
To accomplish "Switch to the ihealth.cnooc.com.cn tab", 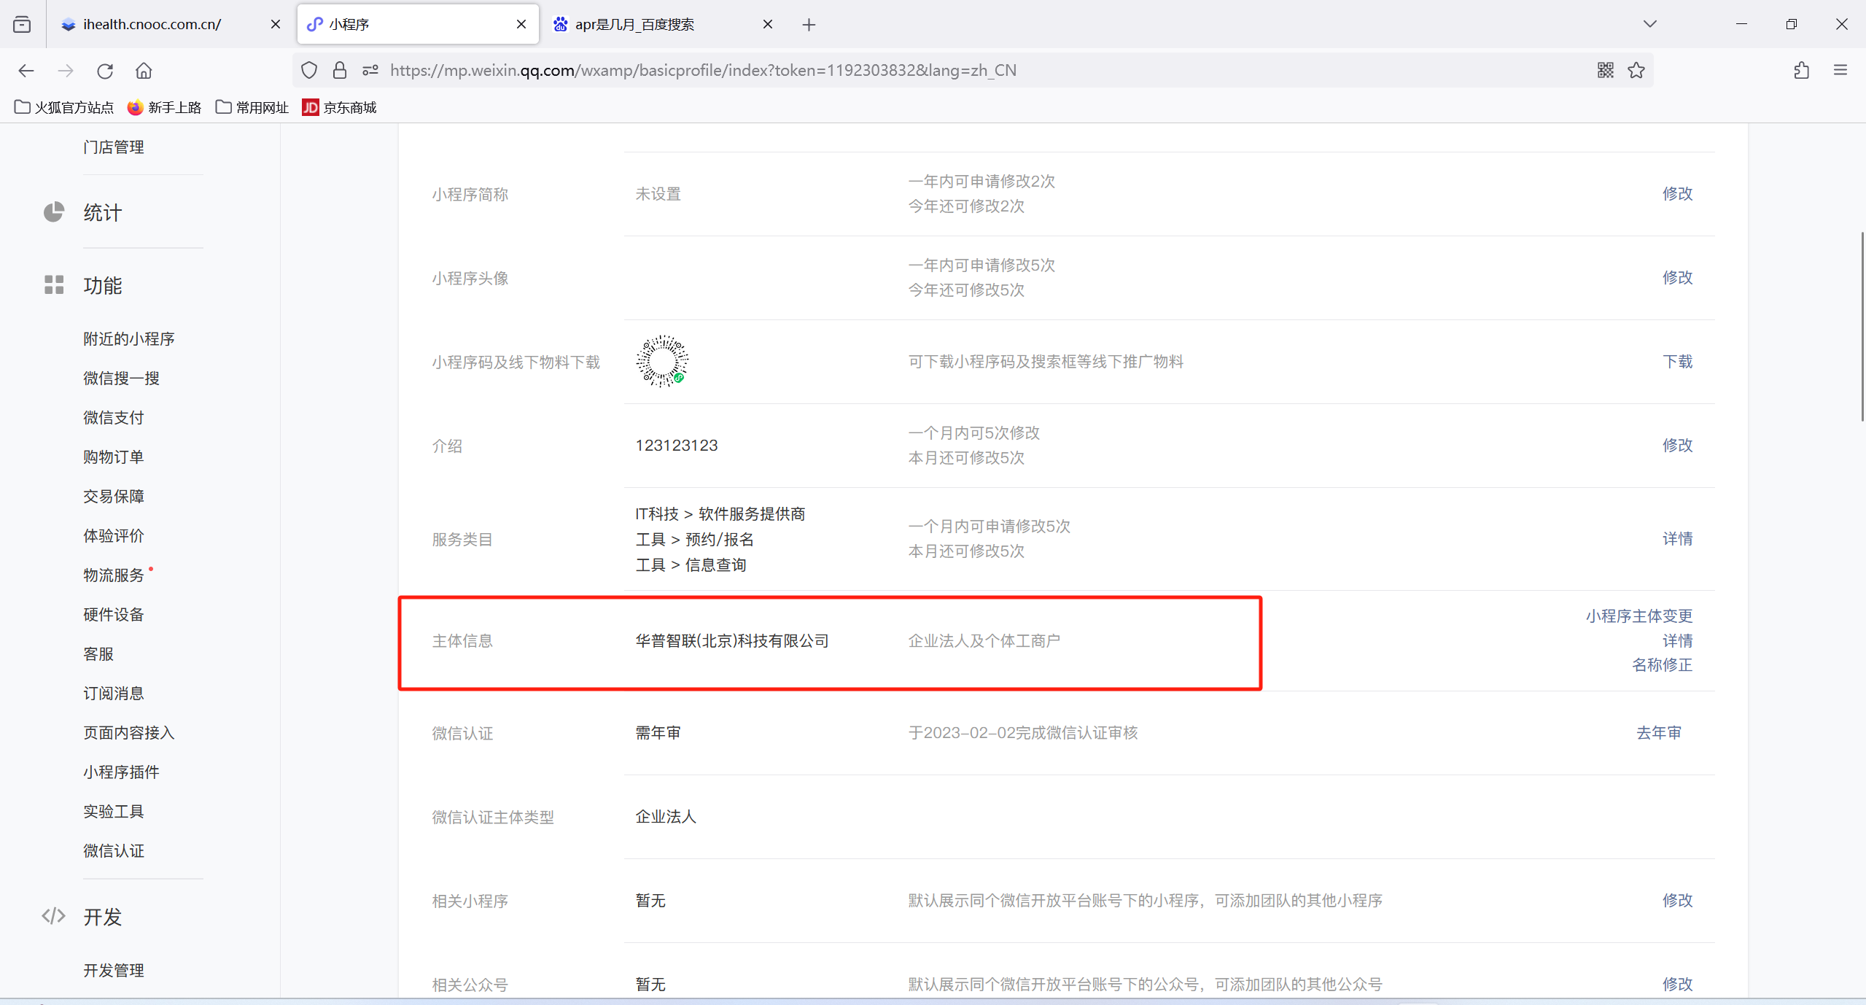I will 153,24.
